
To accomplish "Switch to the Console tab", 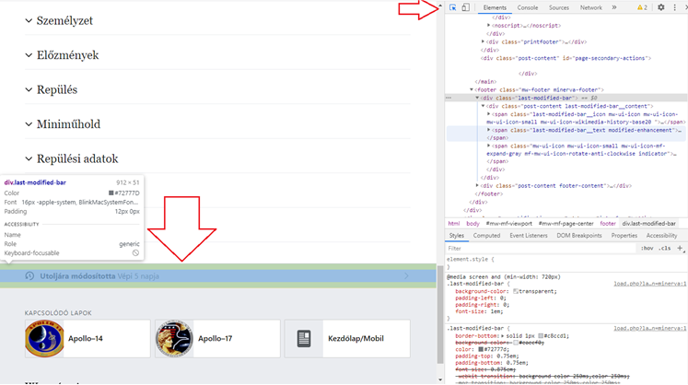I will (x=527, y=7).
